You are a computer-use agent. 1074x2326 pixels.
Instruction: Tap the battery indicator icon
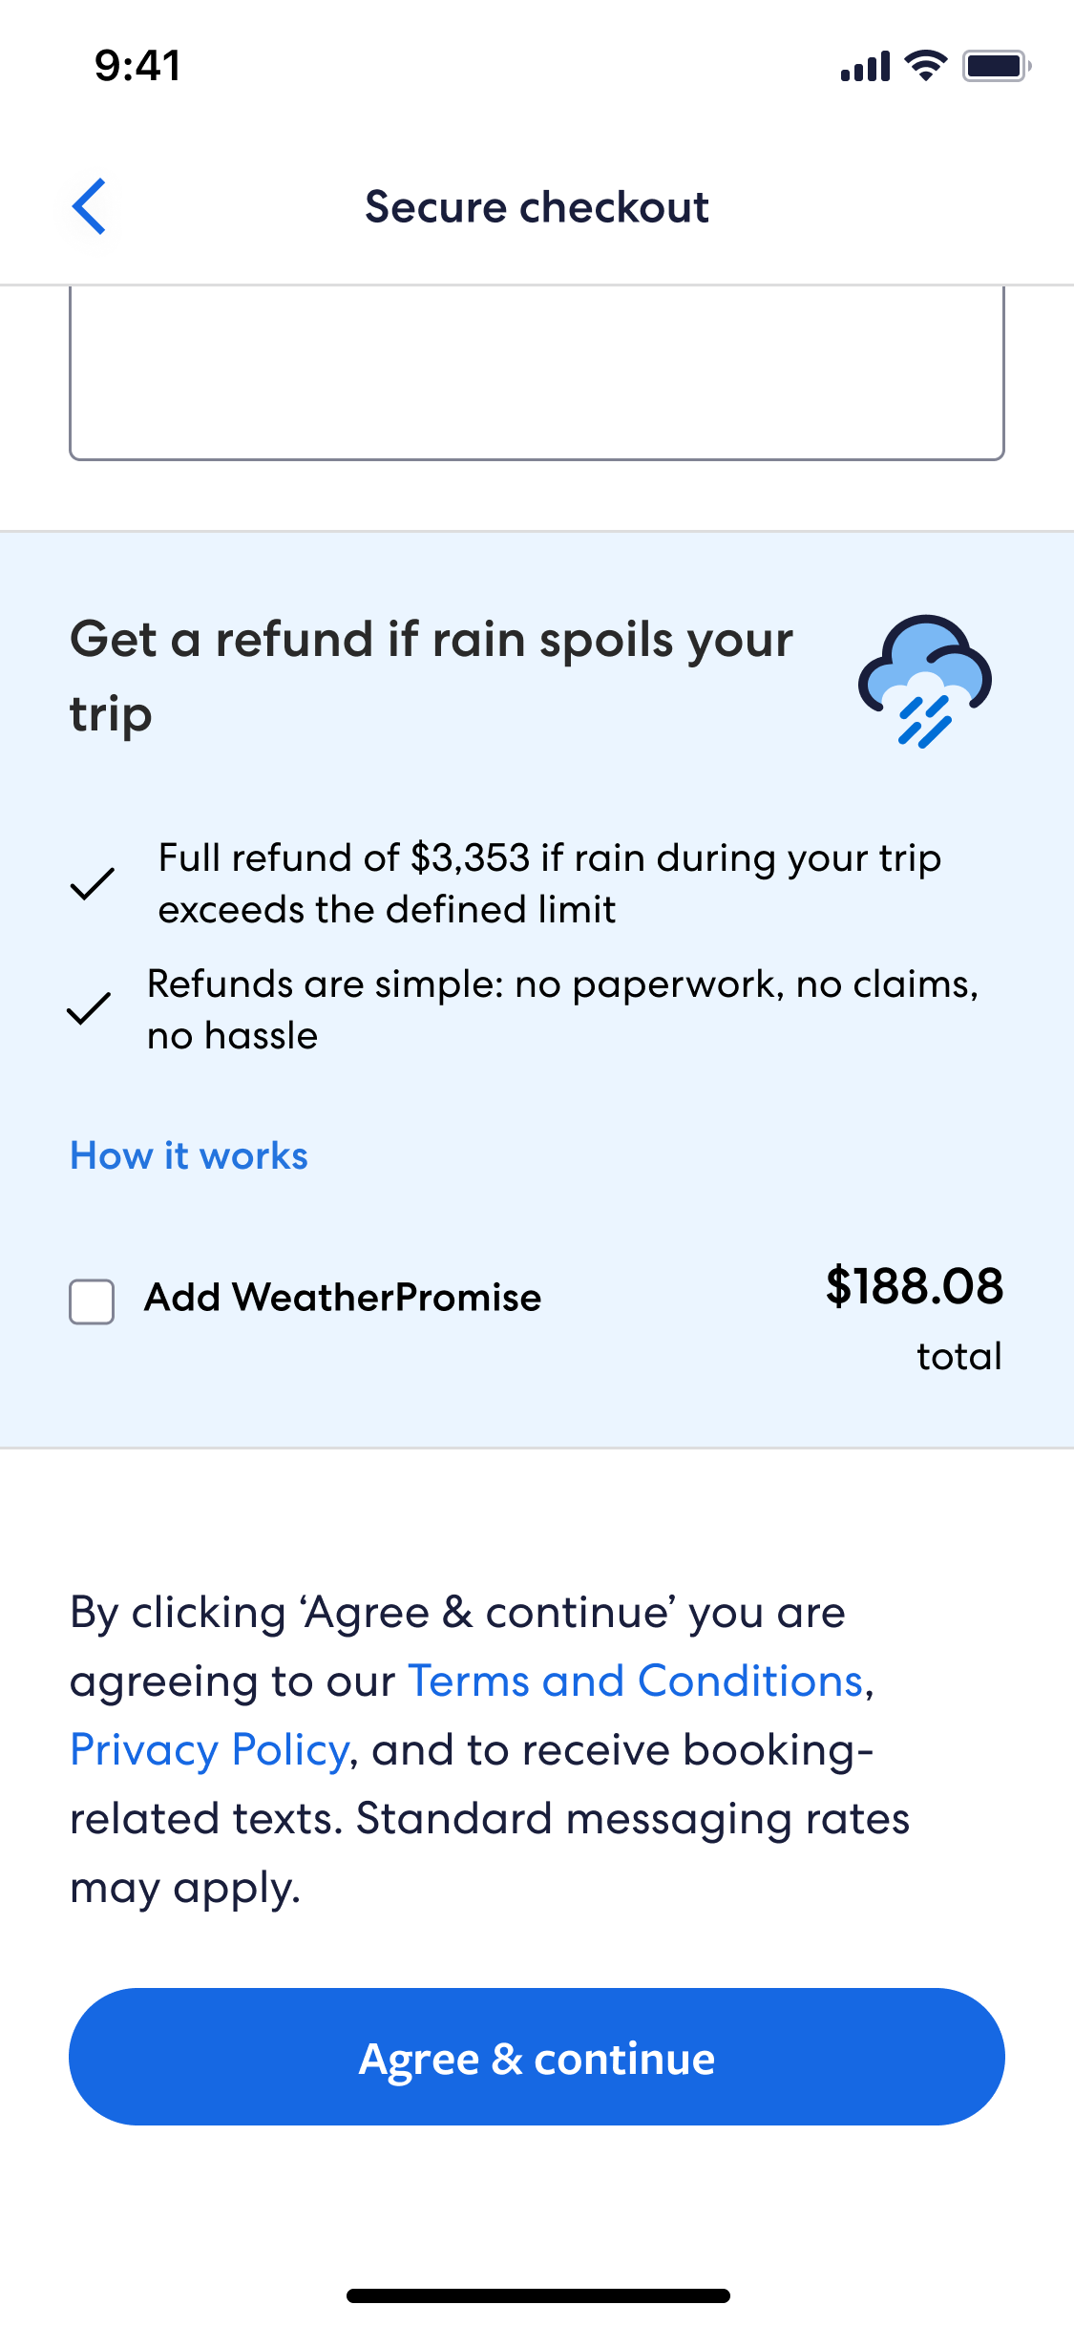(x=996, y=66)
